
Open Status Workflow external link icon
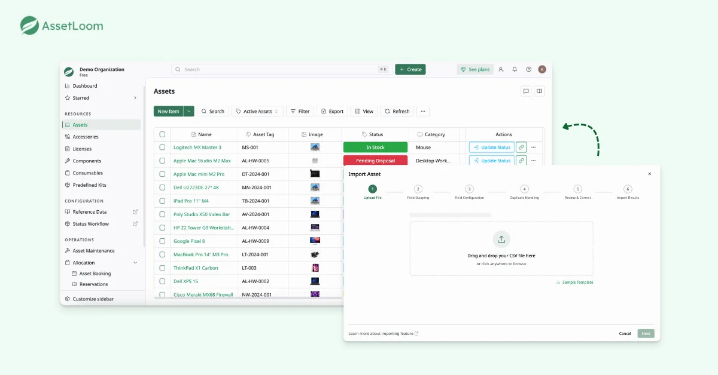click(x=135, y=224)
